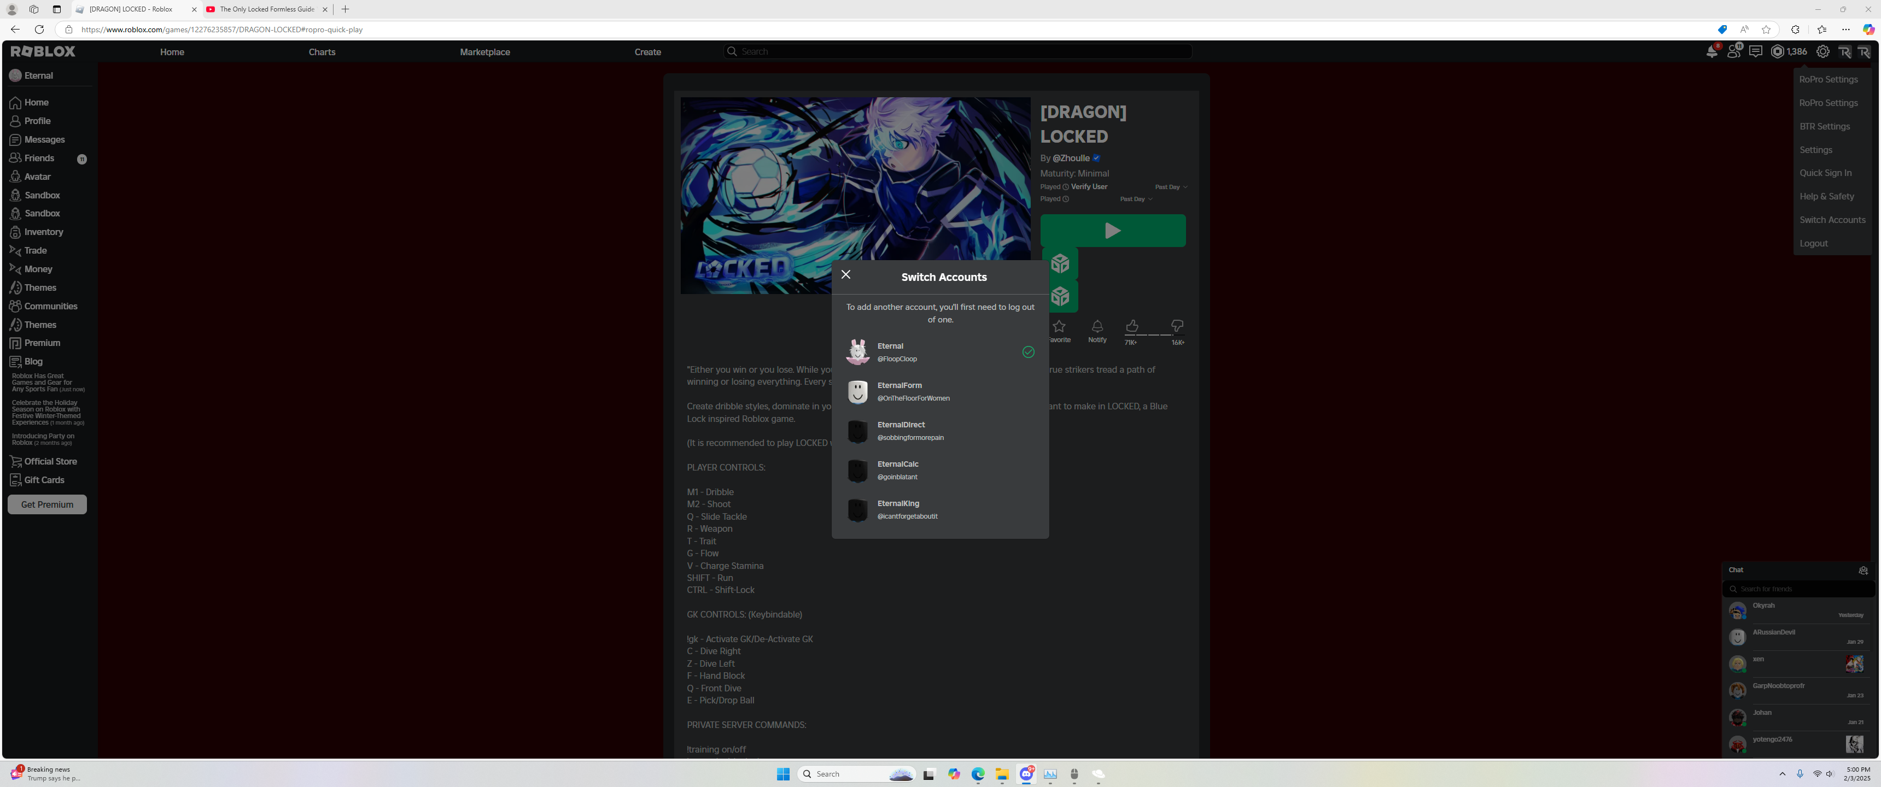Open the chat with Okyrah
The image size is (1881, 787).
click(1798, 610)
